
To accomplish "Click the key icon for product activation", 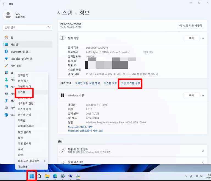I will (x=62, y=151).
